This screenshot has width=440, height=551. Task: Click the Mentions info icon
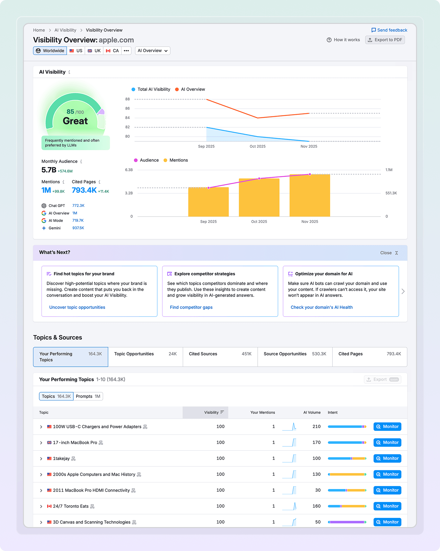point(63,182)
